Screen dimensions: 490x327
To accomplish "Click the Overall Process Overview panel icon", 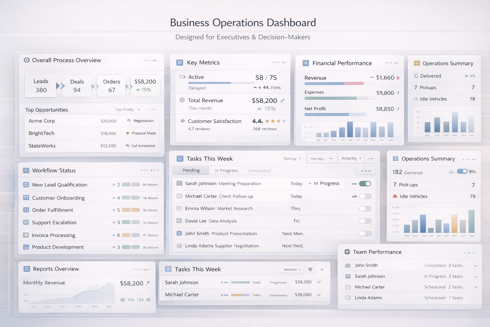I will [27, 60].
